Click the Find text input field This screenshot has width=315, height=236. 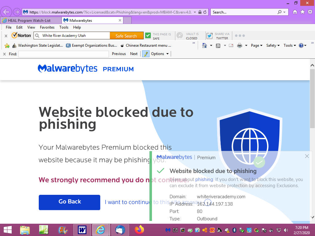pyautogui.click(x=64, y=54)
